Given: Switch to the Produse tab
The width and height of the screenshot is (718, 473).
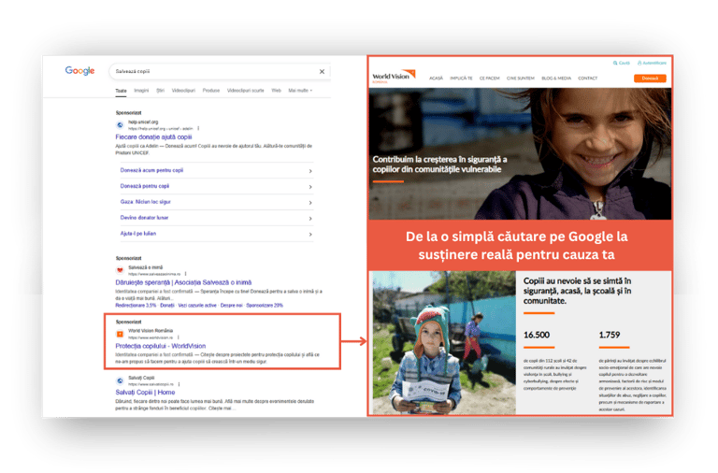Looking at the screenshot, I should pyautogui.click(x=211, y=91).
